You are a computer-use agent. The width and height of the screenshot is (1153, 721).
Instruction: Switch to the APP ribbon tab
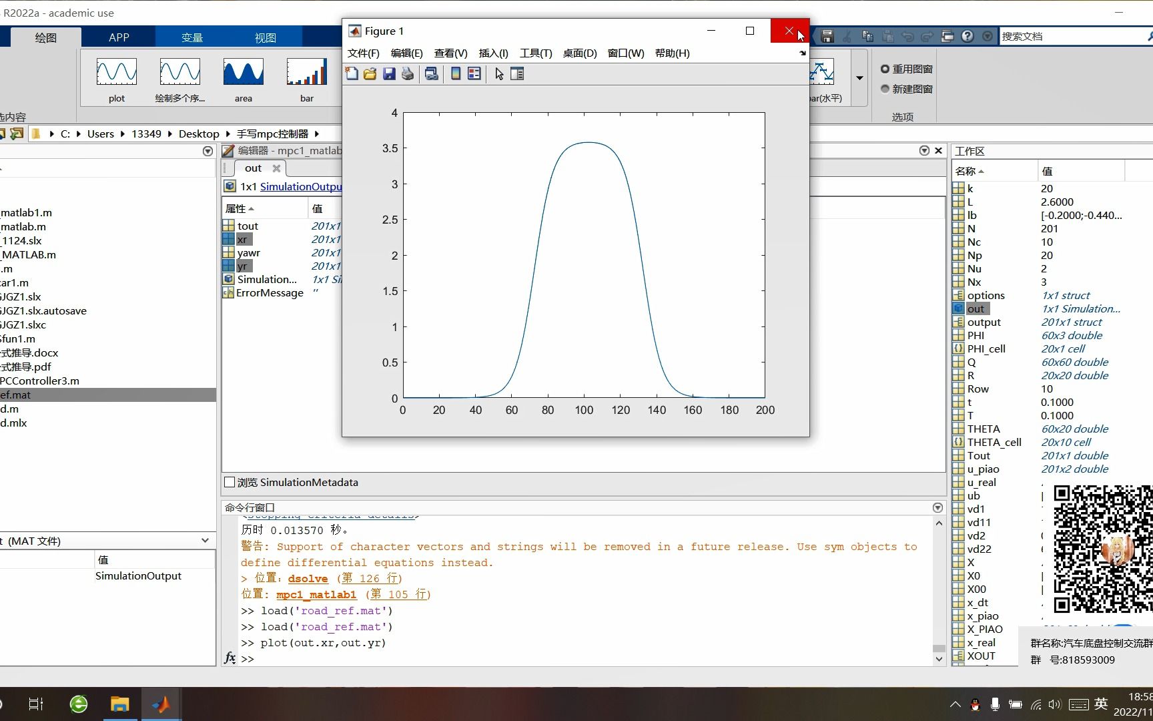tap(118, 37)
